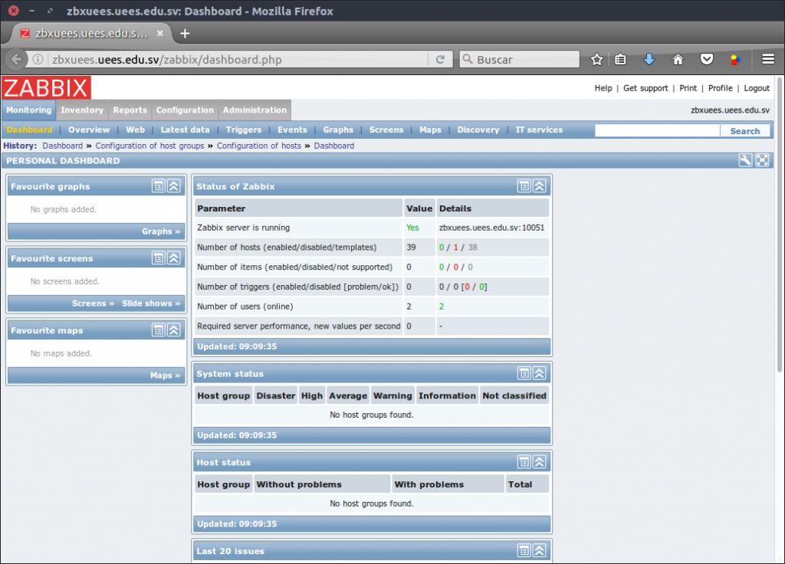Open IT services submenu item
The height and width of the screenshot is (564, 785).
click(x=539, y=130)
